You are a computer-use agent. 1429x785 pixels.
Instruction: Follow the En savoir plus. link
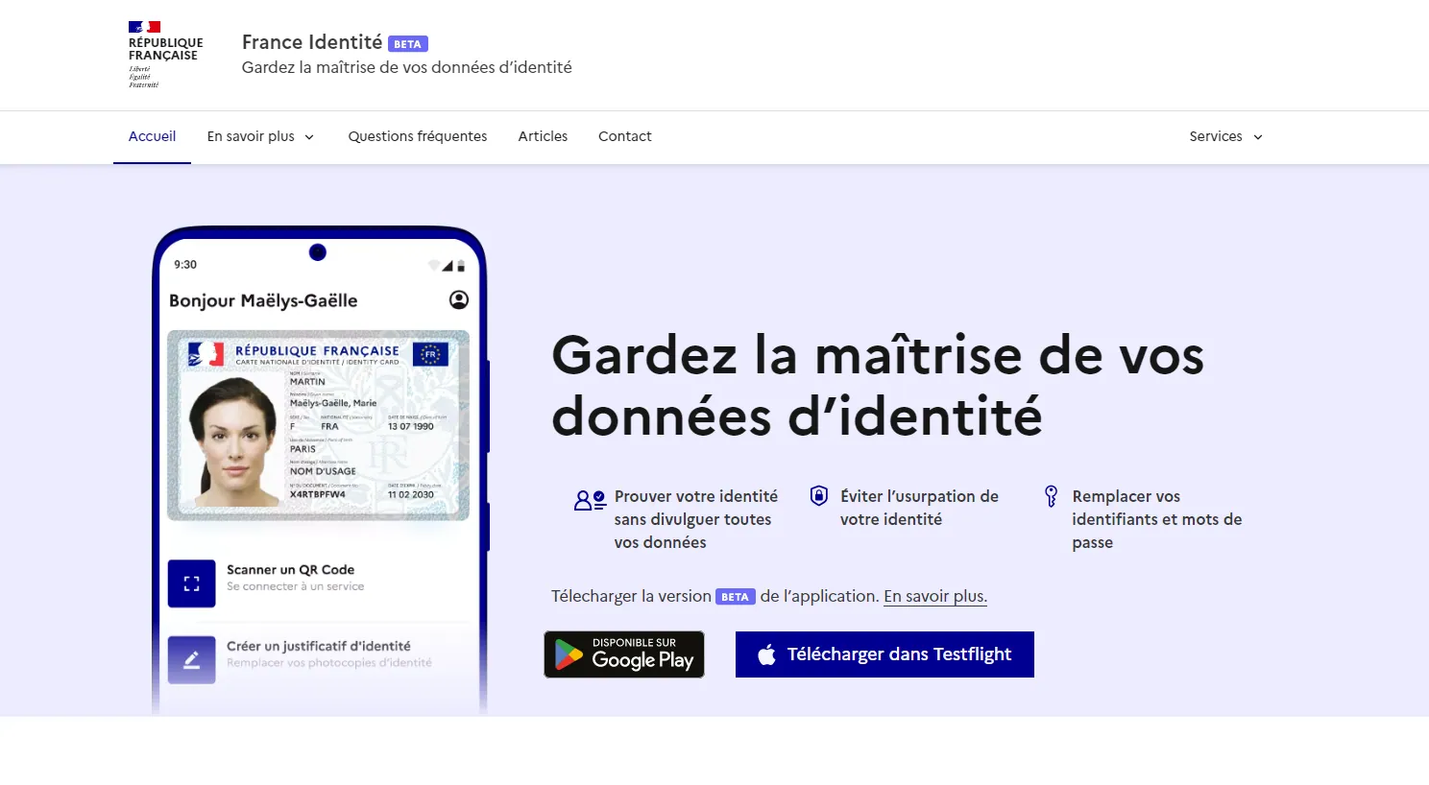935,596
